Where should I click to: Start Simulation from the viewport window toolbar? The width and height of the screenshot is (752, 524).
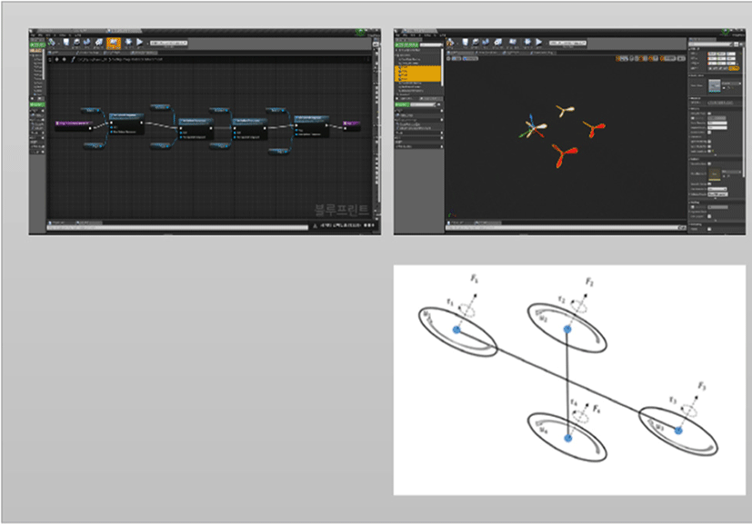[527, 43]
